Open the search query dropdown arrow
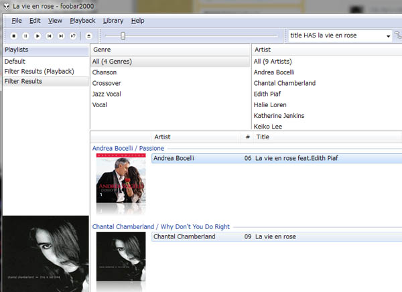 [x=388, y=36]
